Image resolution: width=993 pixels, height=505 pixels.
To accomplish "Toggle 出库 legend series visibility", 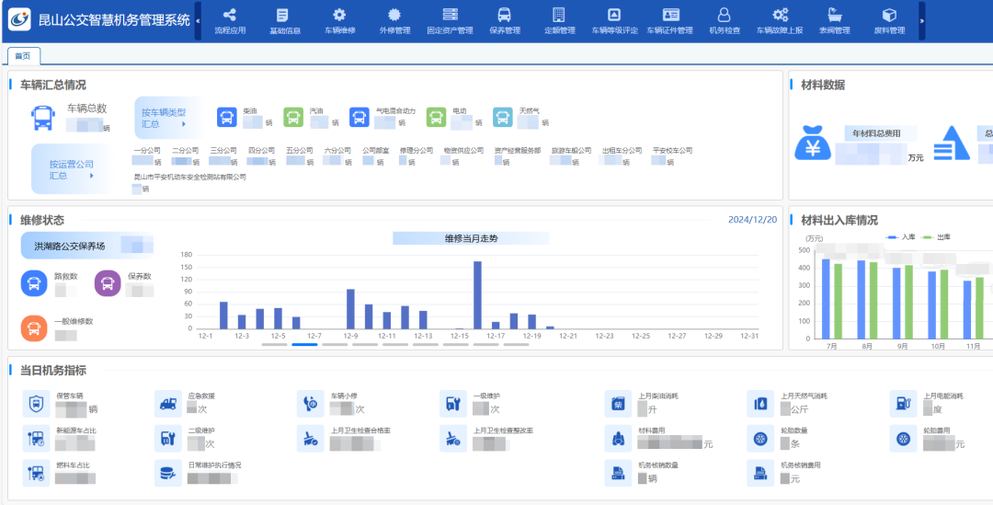I will click(937, 237).
